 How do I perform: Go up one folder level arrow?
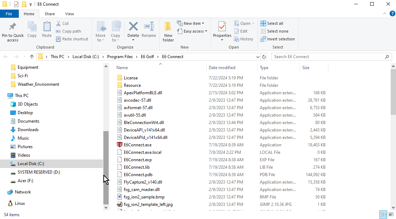click(x=31, y=57)
